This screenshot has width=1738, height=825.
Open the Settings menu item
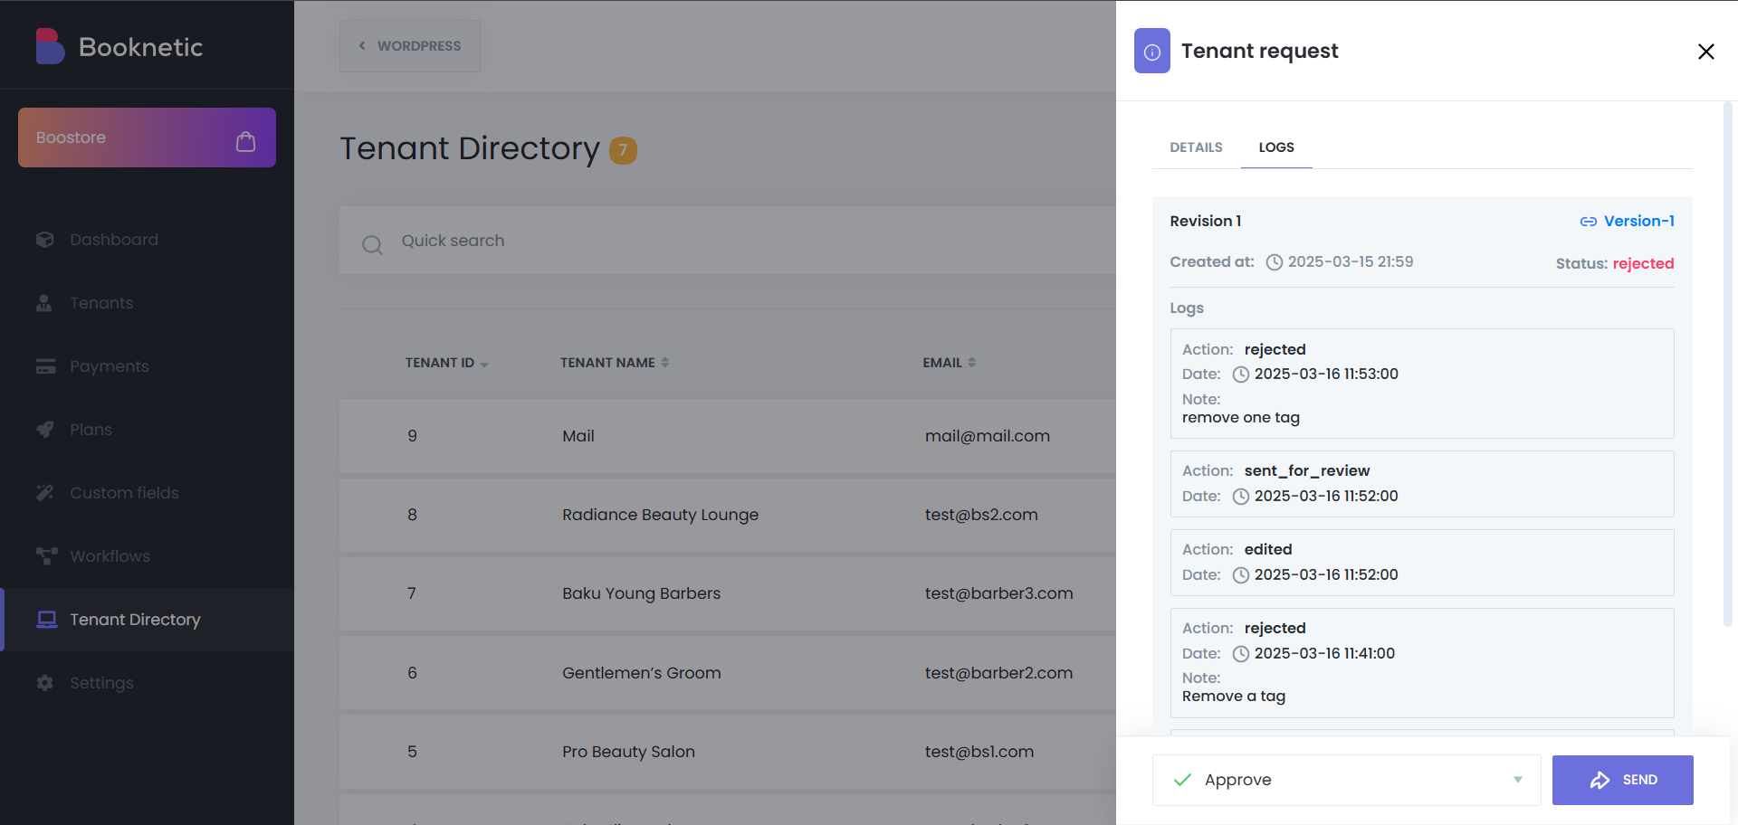pyautogui.click(x=147, y=683)
